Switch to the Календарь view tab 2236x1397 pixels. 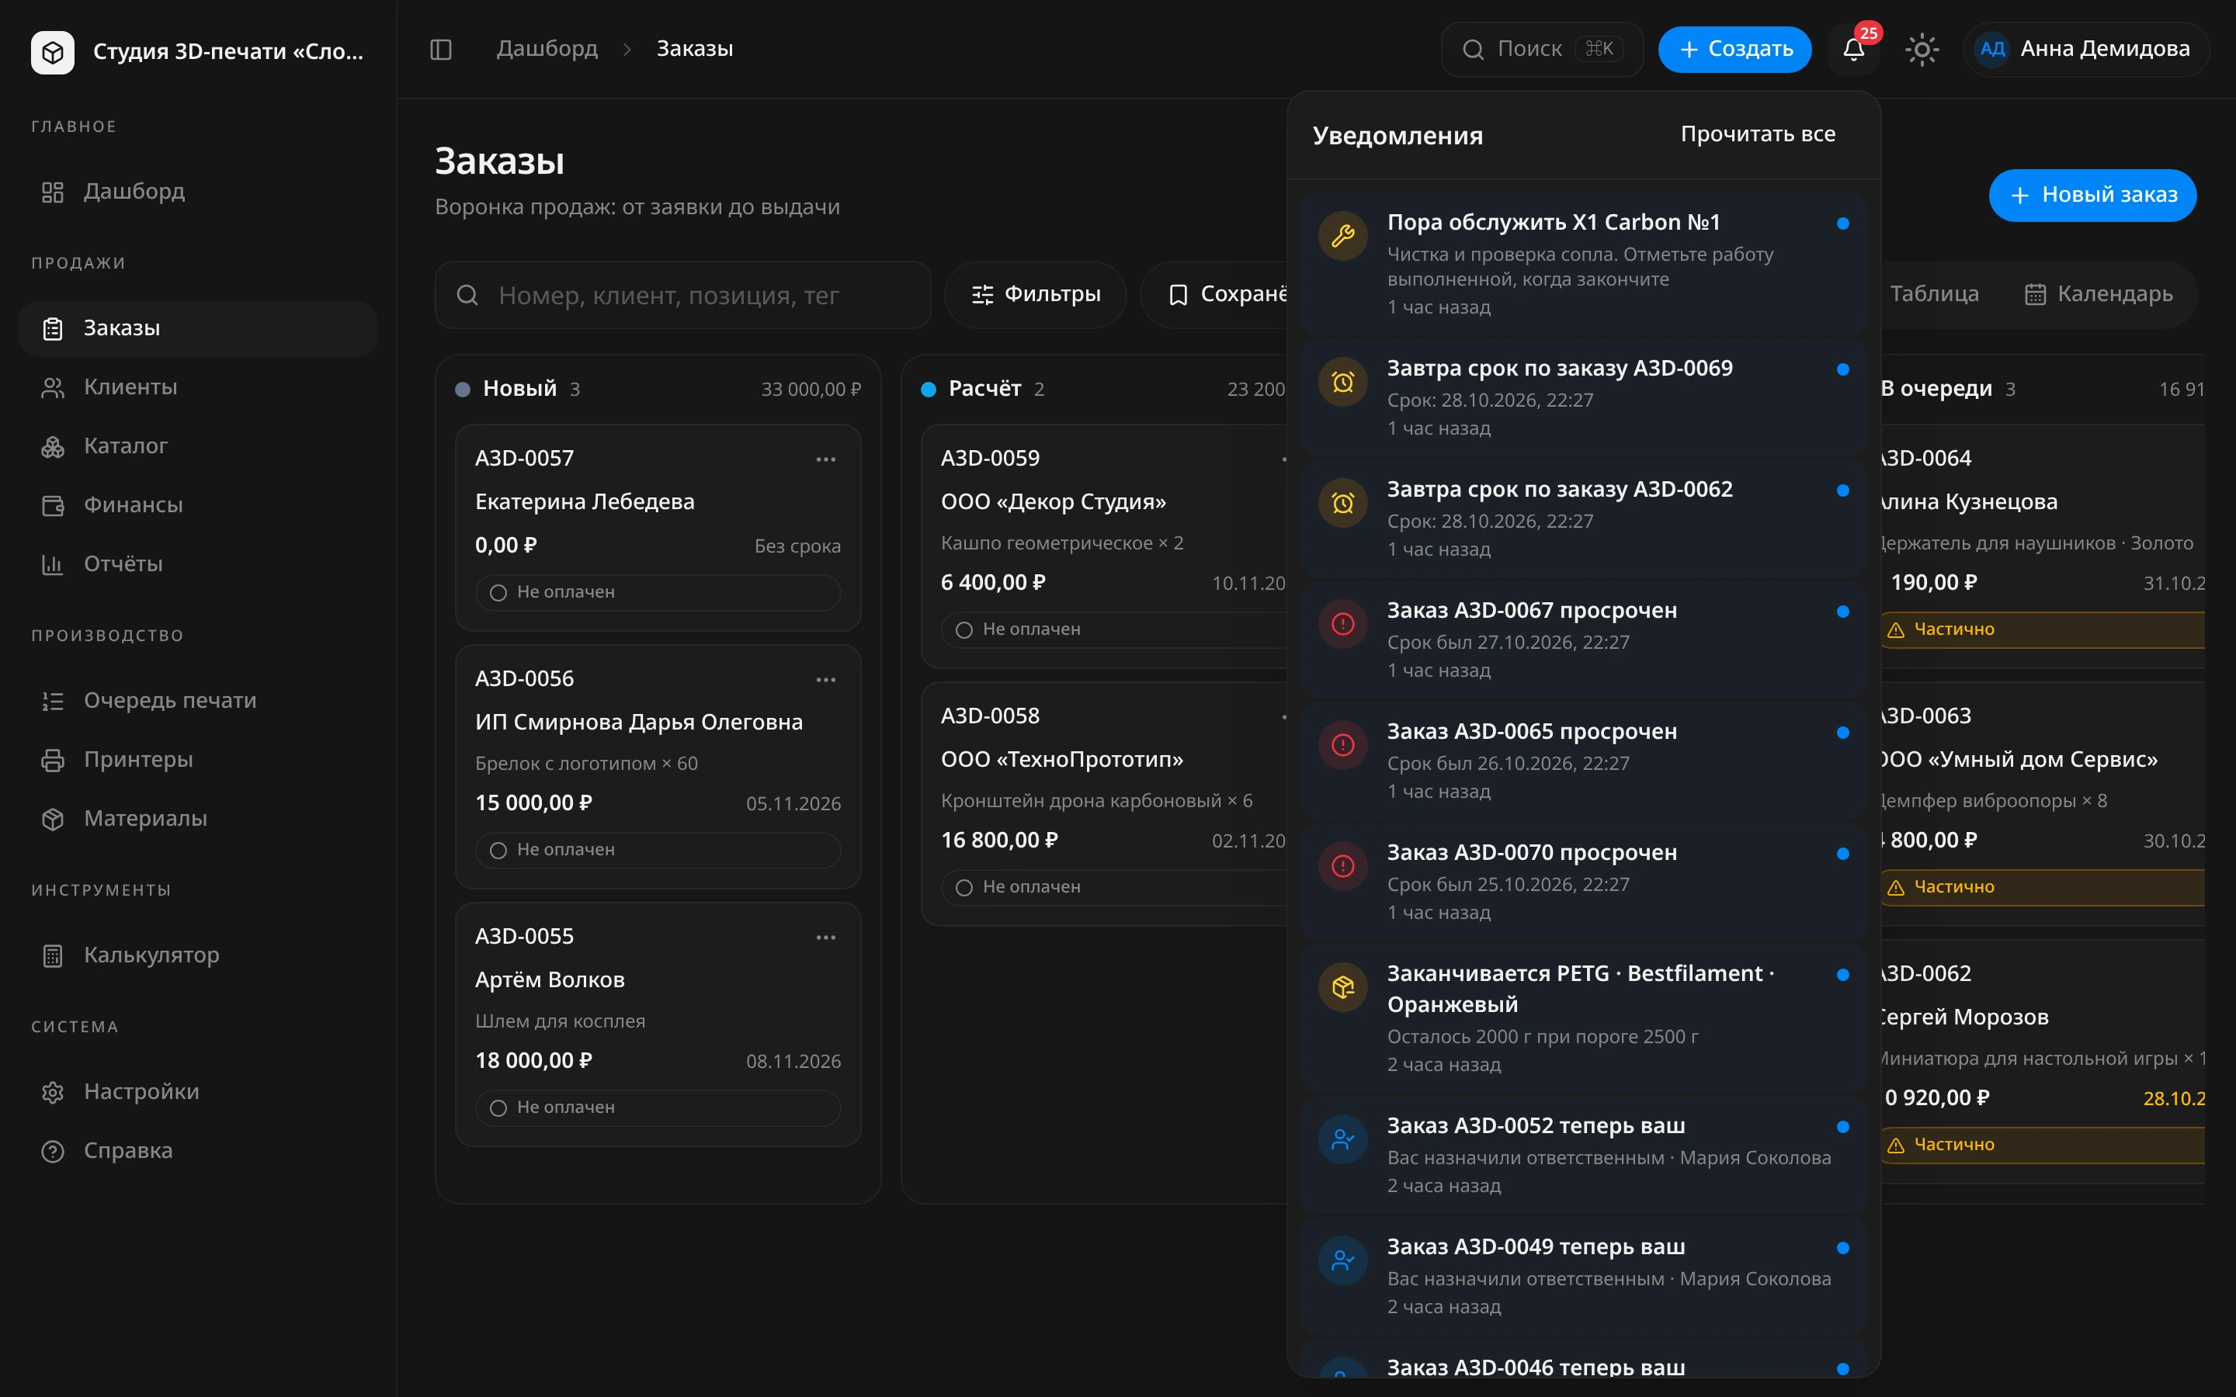click(x=2099, y=294)
